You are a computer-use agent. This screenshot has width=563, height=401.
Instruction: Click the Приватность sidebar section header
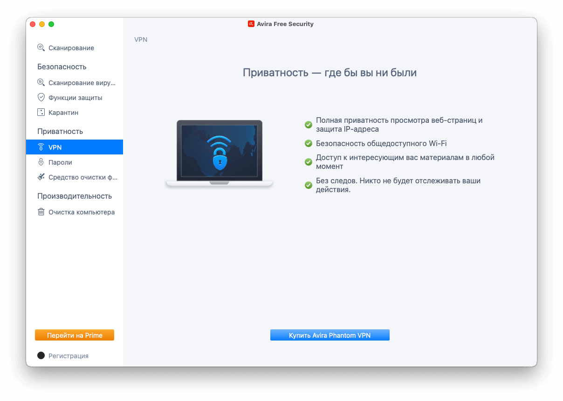tap(60, 132)
